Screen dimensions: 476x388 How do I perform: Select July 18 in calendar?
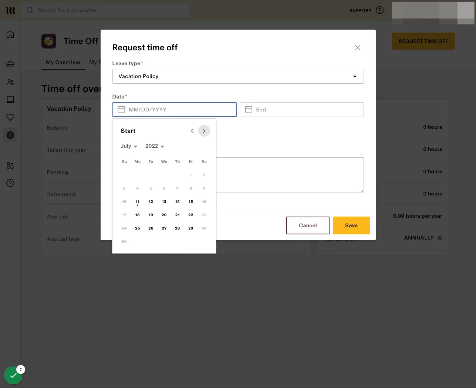coord(138,215)
